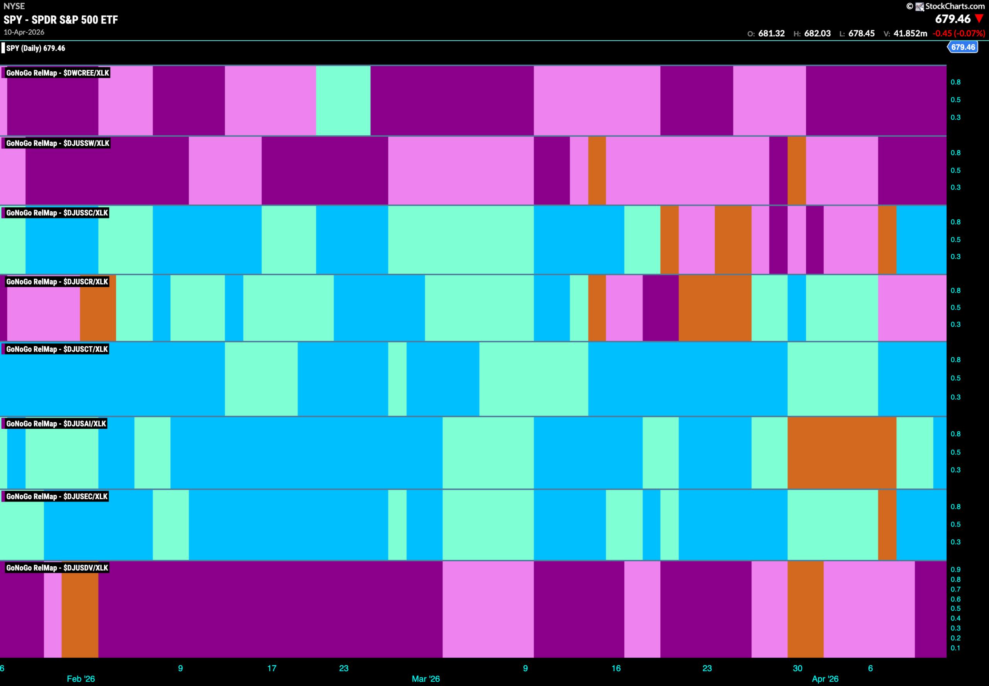Image resolution: width=989 pixels, height=686 pixels.
Task: Click the red down arrow beside 679.46
Action: [x=979, y=19]
